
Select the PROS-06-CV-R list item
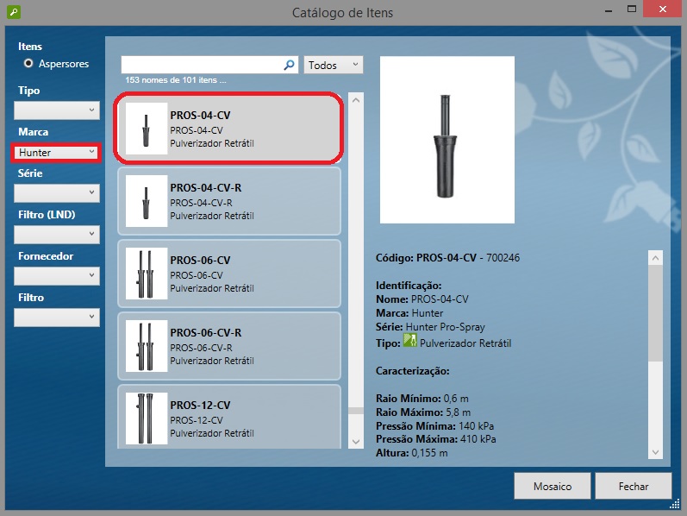click(x=228, y=346)
